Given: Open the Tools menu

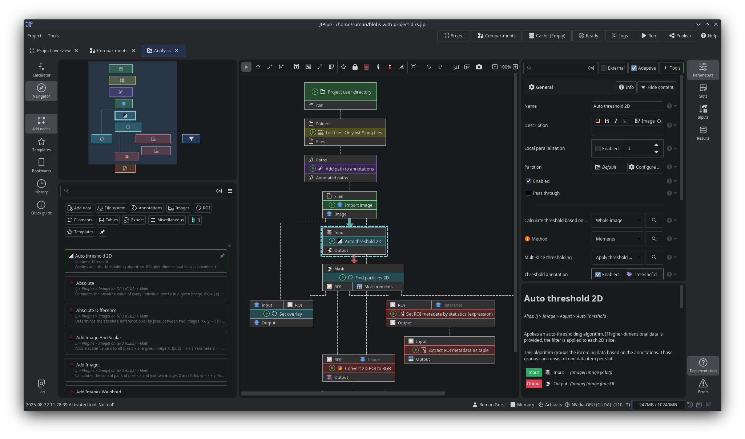Looking at the screenshot, I should (x=53, y=36).
